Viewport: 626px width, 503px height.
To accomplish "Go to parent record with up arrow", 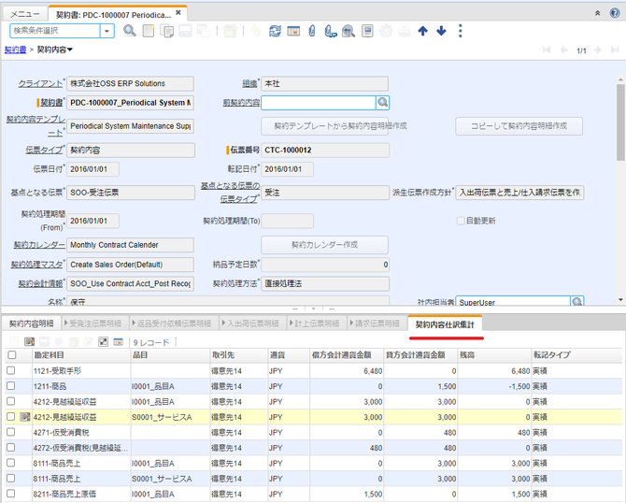I will 423,31.
